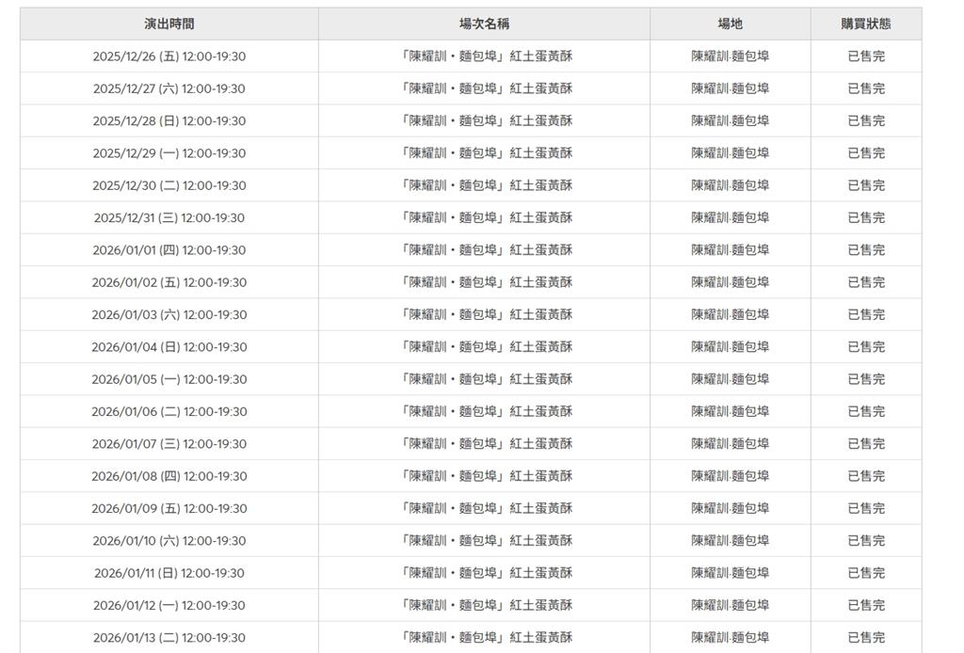Click the 陳耀訓-麵包埠 venue for 2025/12/28
The height and width of the screenshot is (653, 964).
tap(732, 119)
